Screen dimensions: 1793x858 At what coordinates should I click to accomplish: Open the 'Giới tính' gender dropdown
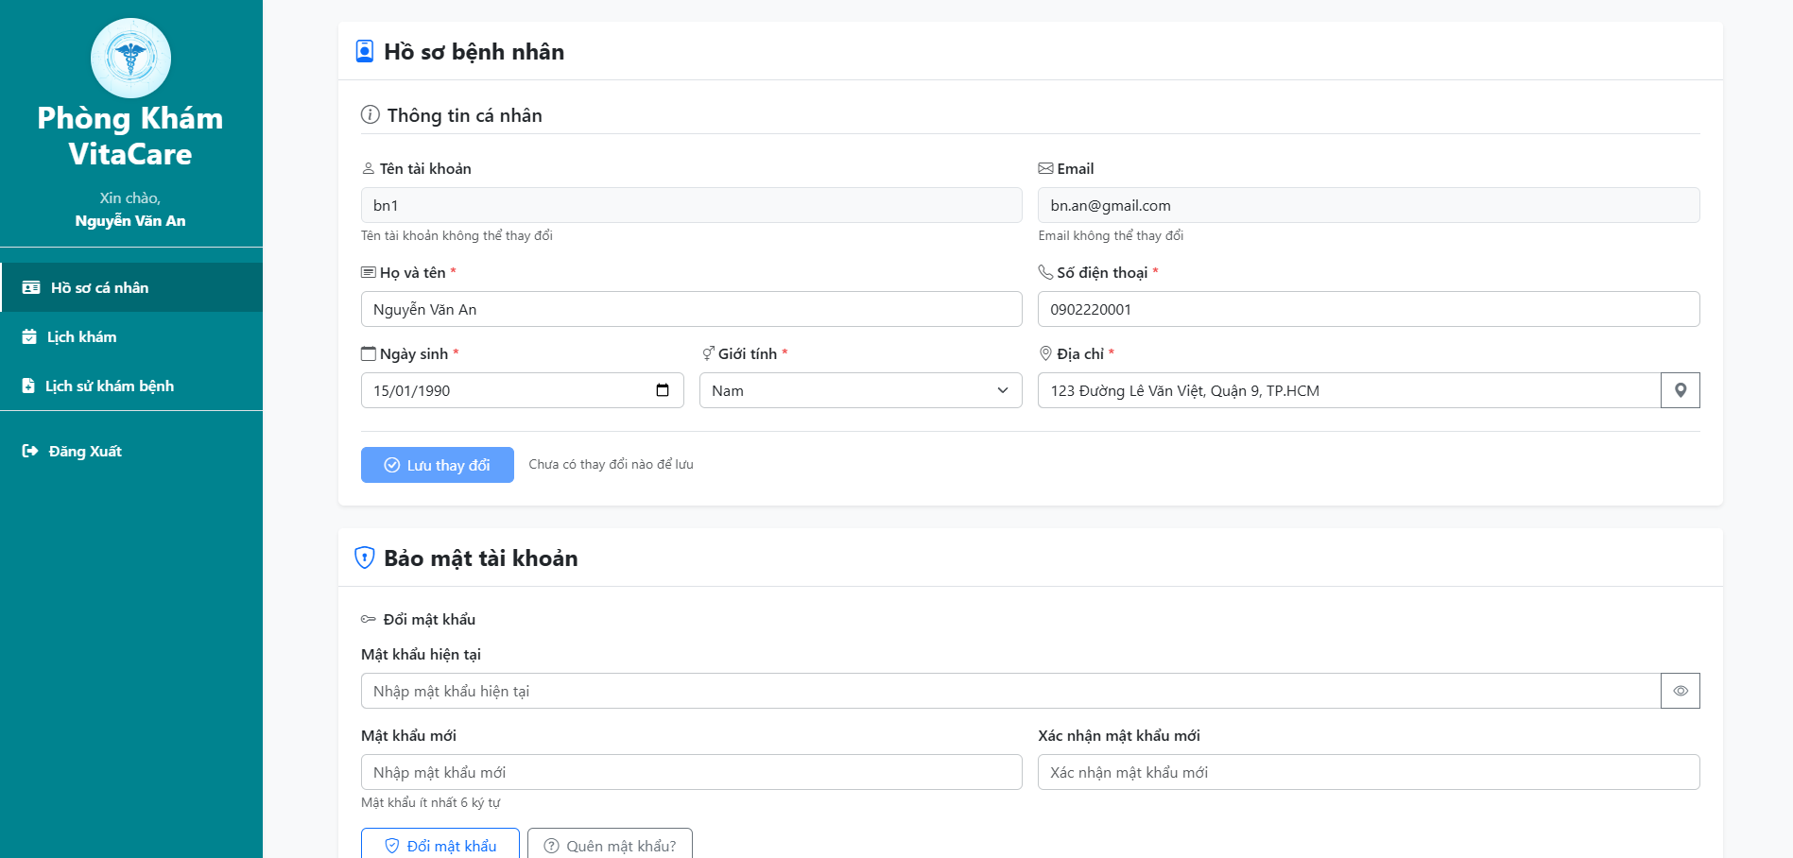pos(859,389)
